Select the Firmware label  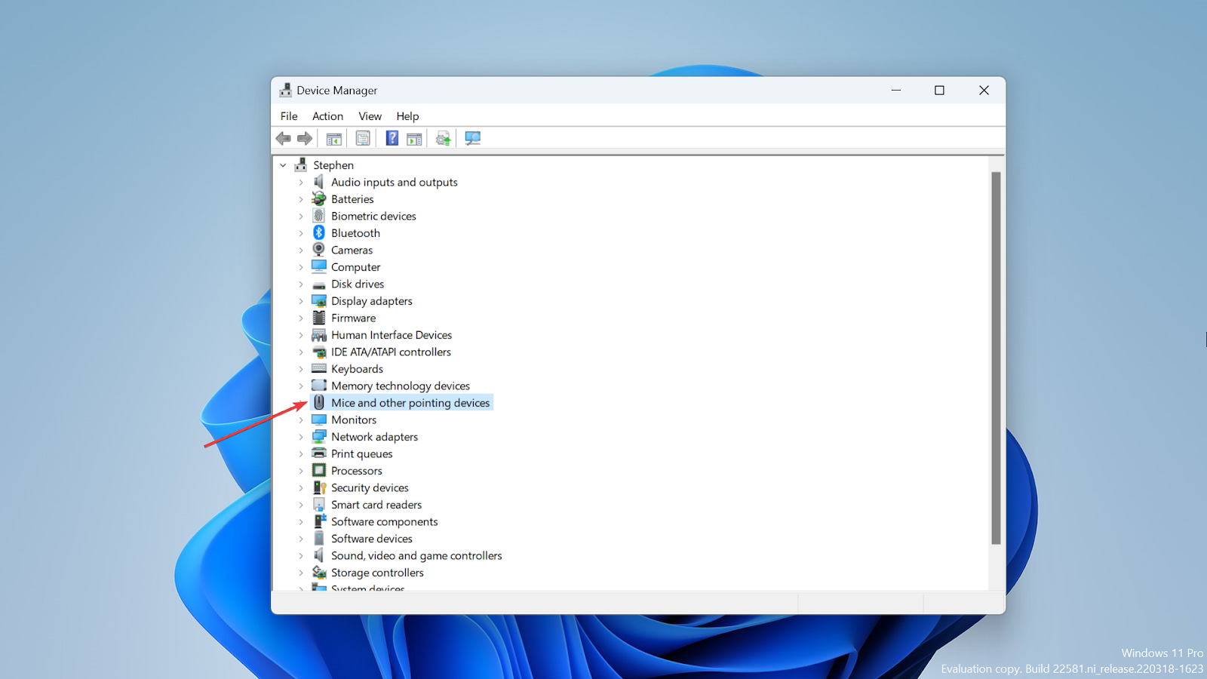point(353,318)
